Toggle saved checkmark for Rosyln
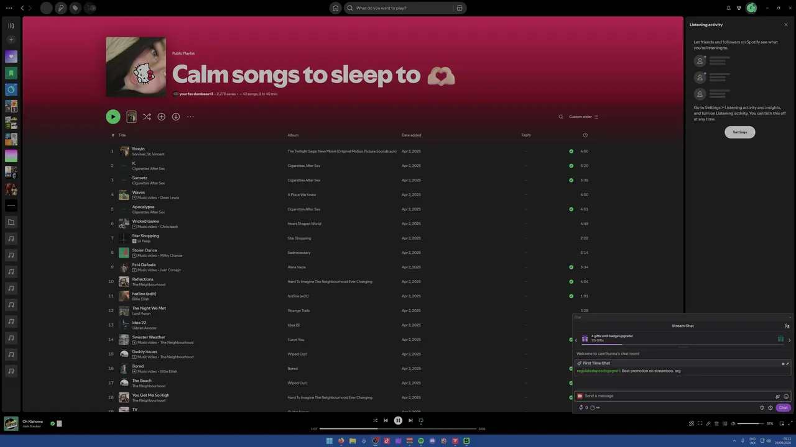 [x=571, y=151]
